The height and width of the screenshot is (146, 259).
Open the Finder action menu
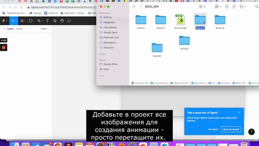click(242, 6)
